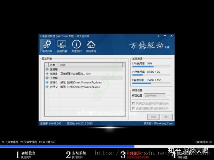The image size is (214, 160).
Task: Toggle the delete extracted files after install checkbox
Action: point(133,108)
